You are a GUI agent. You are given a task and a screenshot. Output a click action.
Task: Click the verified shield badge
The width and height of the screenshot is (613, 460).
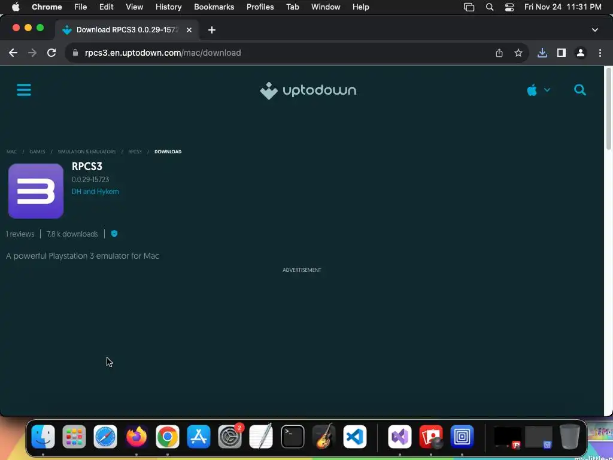(x=114, y=234)
